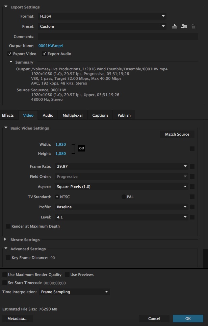This screenshot has width=208, height=326.
Task: Open the Metadata... dialog
Action: pyautogui.click(x=18, y=319)
